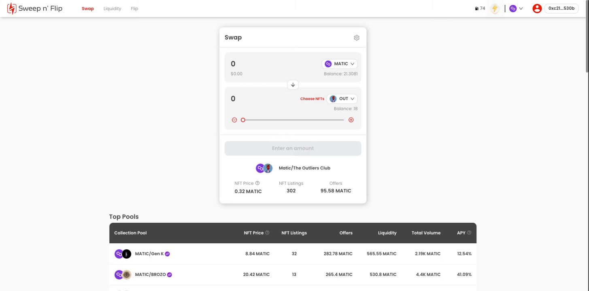Viewport: 589px width, 291px height.
Task: Click the lightning bolt icon in header
Action: 495,8
